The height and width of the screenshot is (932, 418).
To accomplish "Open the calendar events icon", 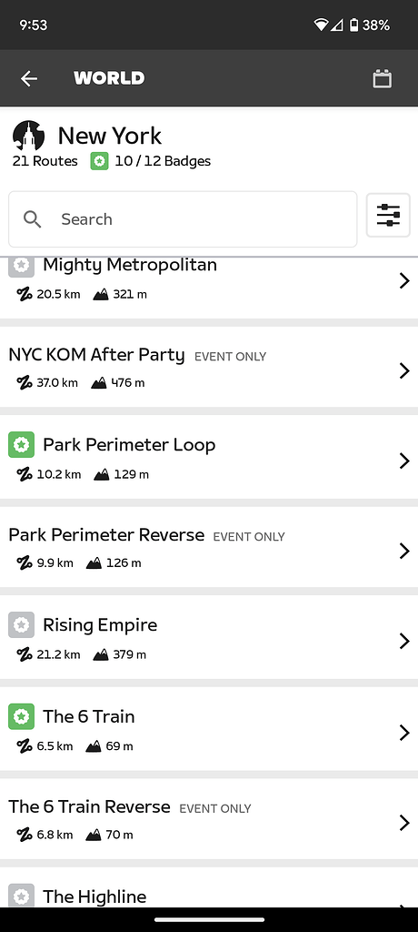I will pyautogui.click(x=382, y=78).
